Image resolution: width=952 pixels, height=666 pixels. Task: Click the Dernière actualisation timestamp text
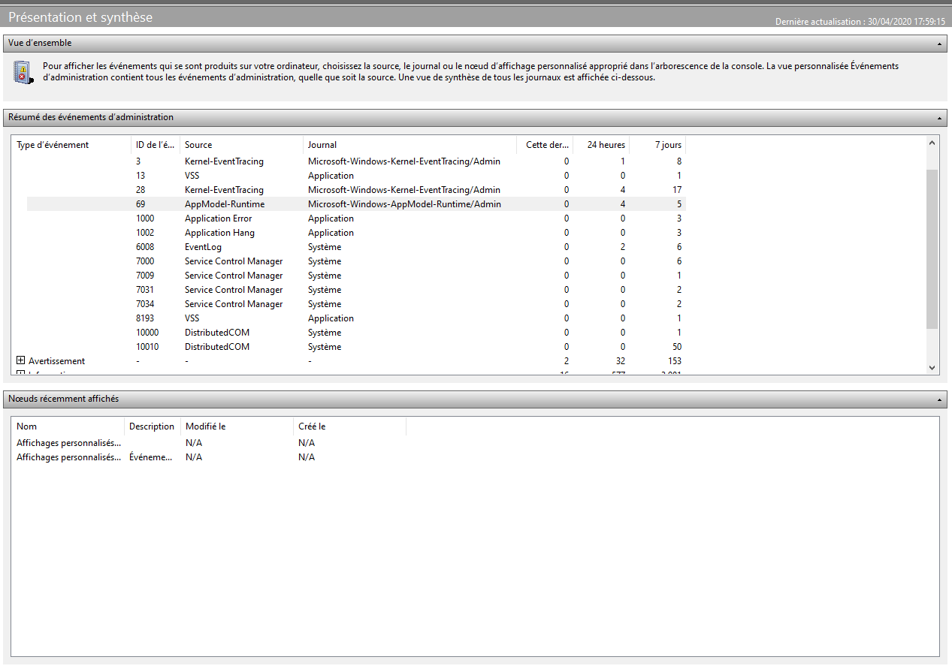point(860,22)
